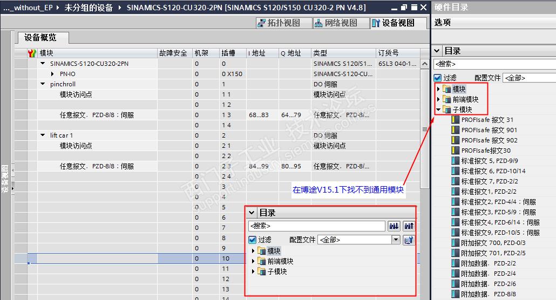Select the 任意报文, PZD-8/8: 伺服 row in slot 1 3
The width and height of the screenshot is (556, 300).
pyautogui.click(x=217, y=115)
